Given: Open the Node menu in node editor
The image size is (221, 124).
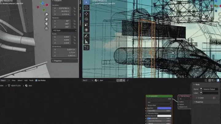Looking at the screenshot, I should 31,81.
